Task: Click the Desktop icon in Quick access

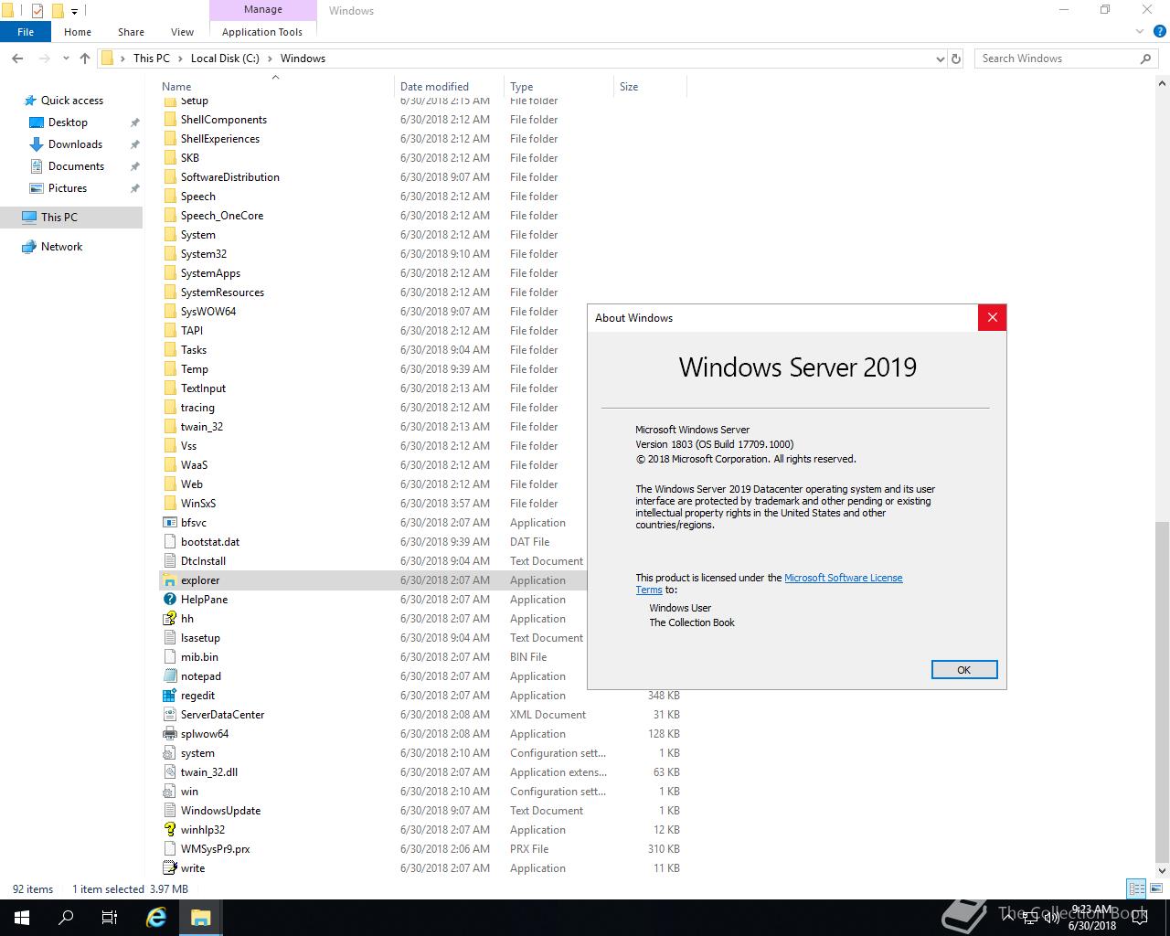Action: (x=37, y=122)
